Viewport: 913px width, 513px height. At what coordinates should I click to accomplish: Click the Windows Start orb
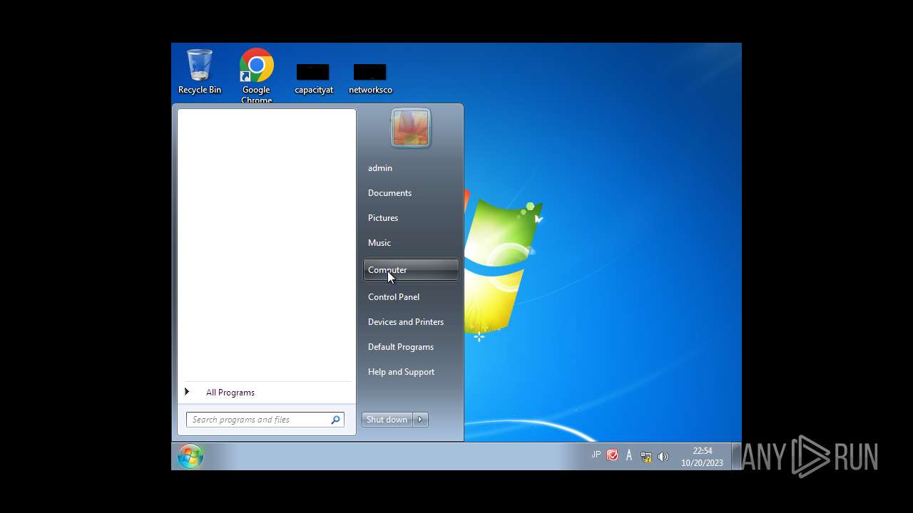(190, 456)
